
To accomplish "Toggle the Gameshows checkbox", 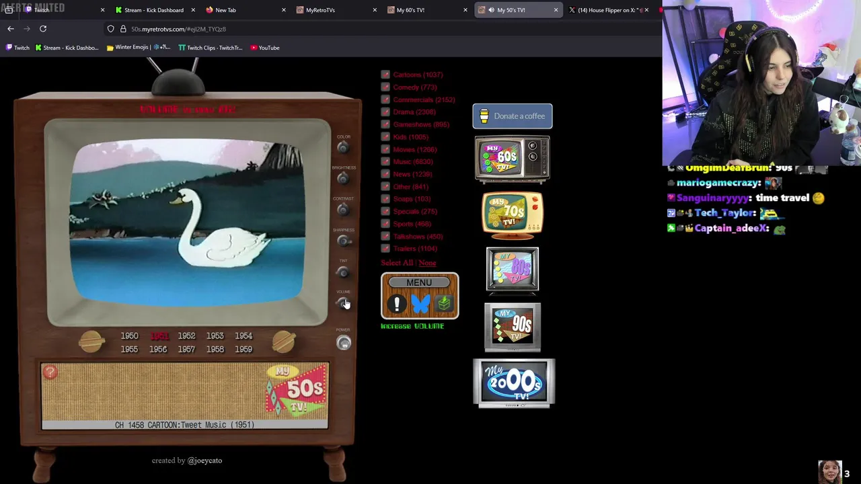I will (385, 124).
